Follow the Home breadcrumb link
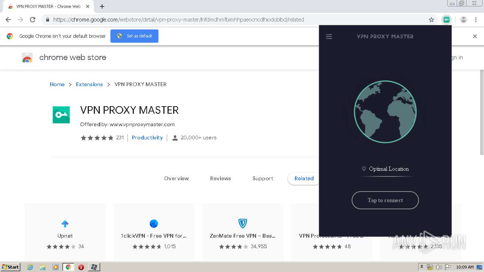Screen dimensions: 484x272 (57, 84)
